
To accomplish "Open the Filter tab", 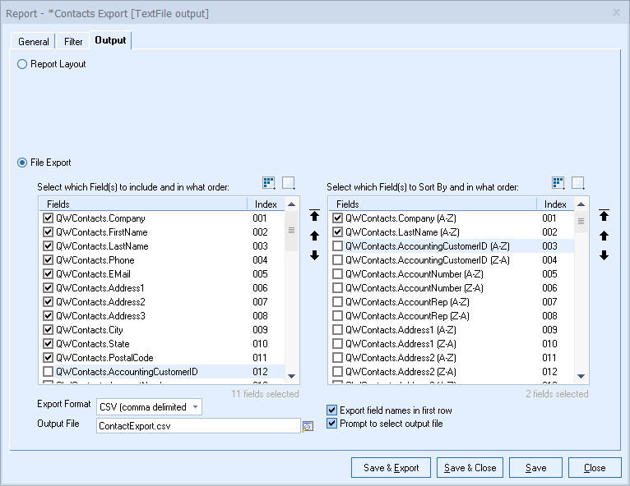I will [73, 41].
